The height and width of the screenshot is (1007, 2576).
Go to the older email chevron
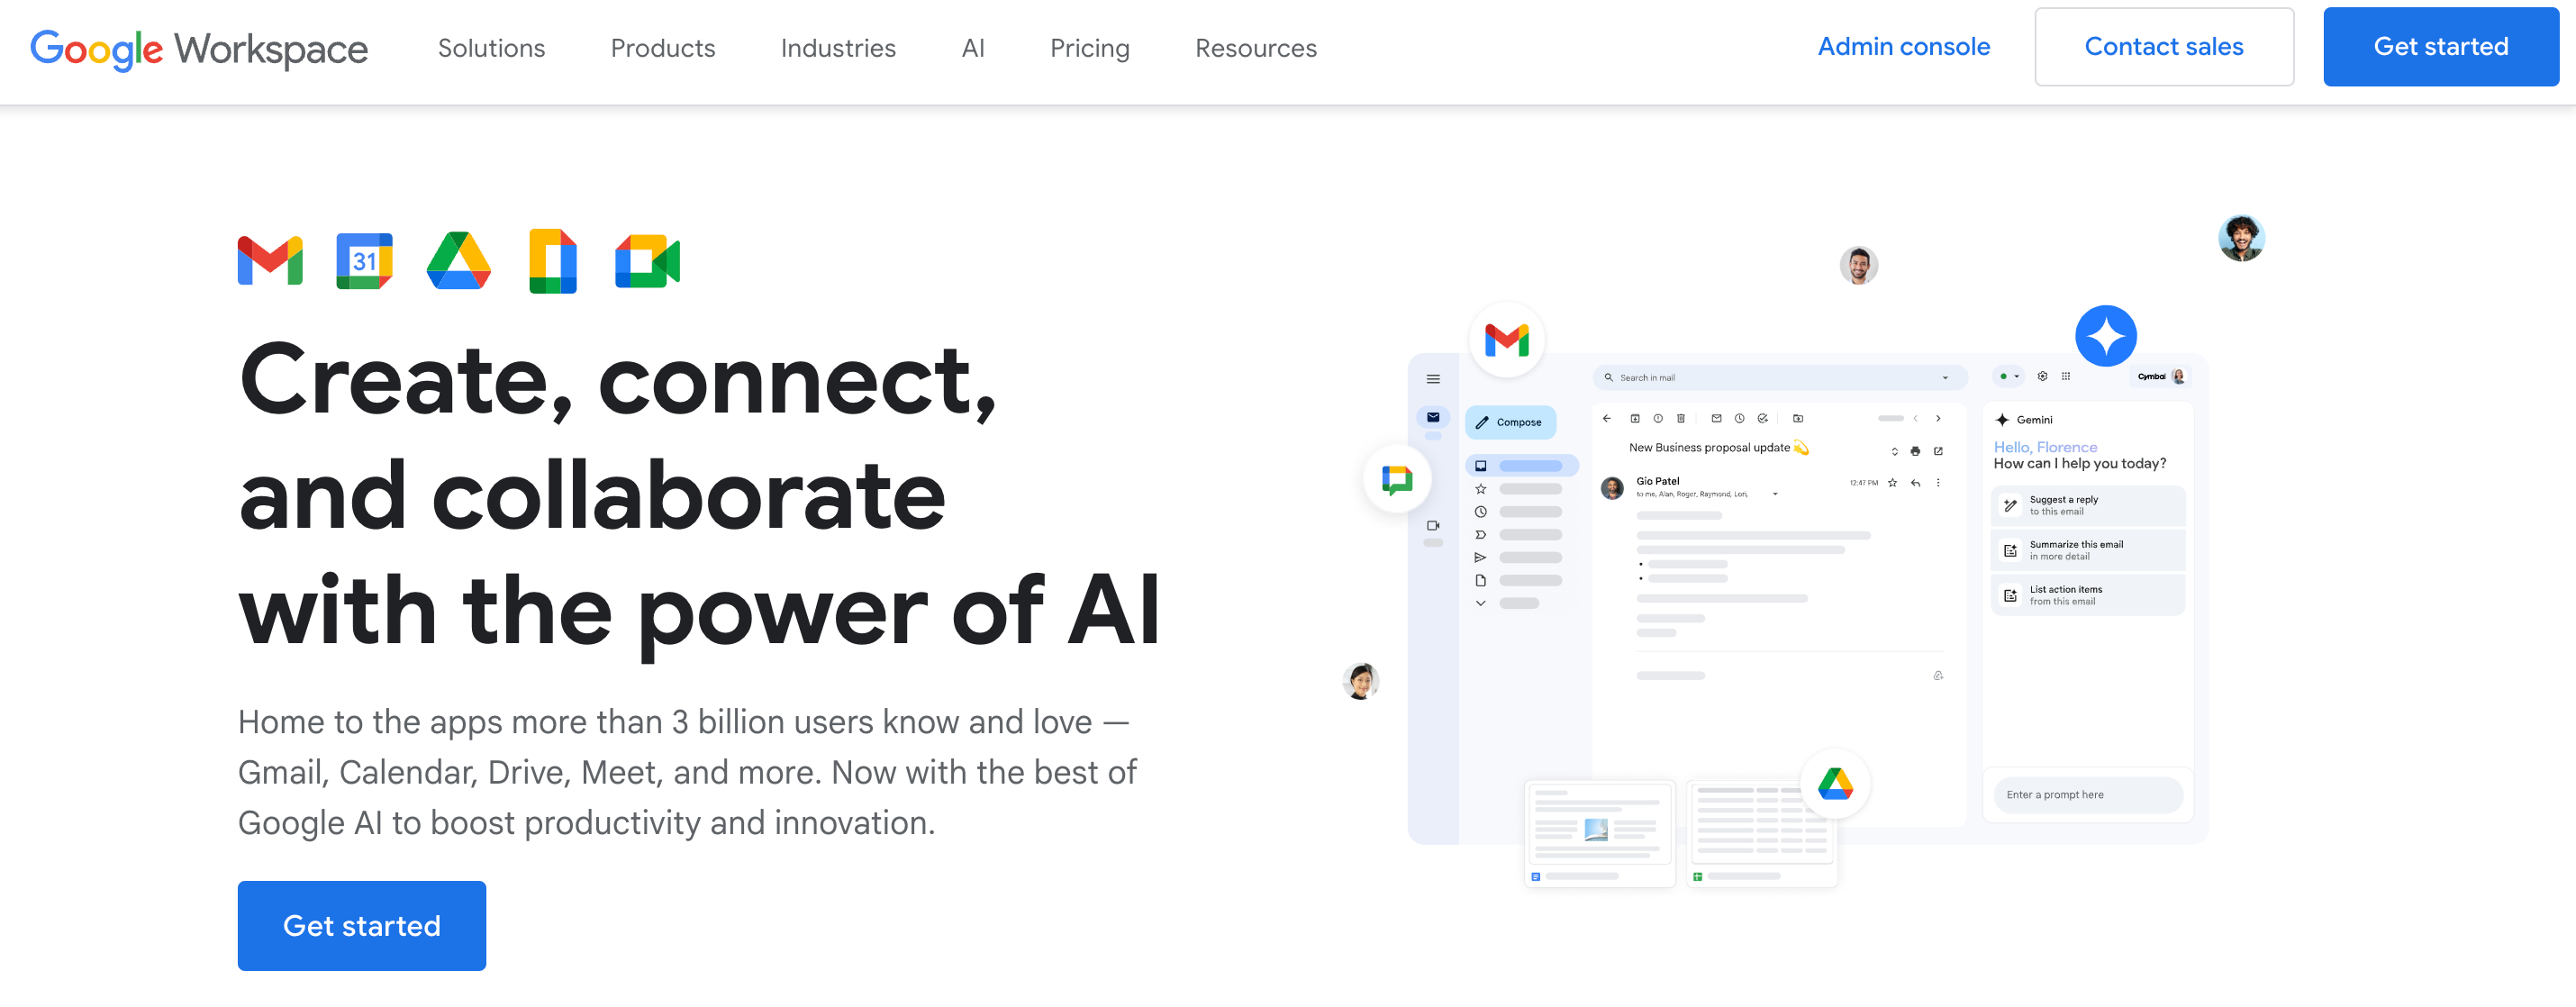click(x=1938, y=418)
